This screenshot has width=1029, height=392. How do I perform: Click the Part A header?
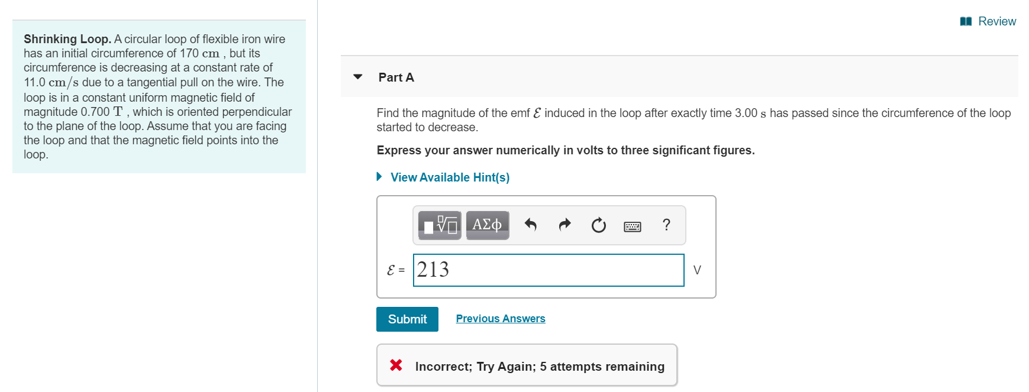396,77
